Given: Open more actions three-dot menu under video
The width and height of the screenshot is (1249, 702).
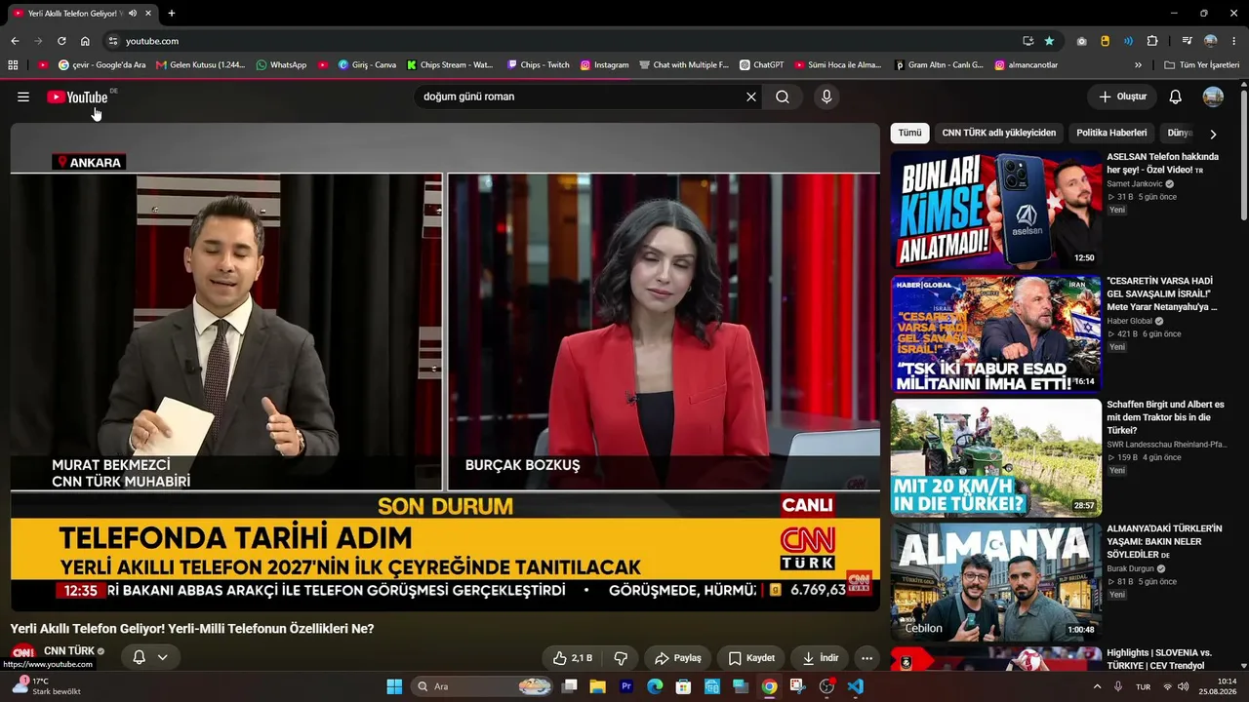Looking at the screenshot, I should point(866,658).
